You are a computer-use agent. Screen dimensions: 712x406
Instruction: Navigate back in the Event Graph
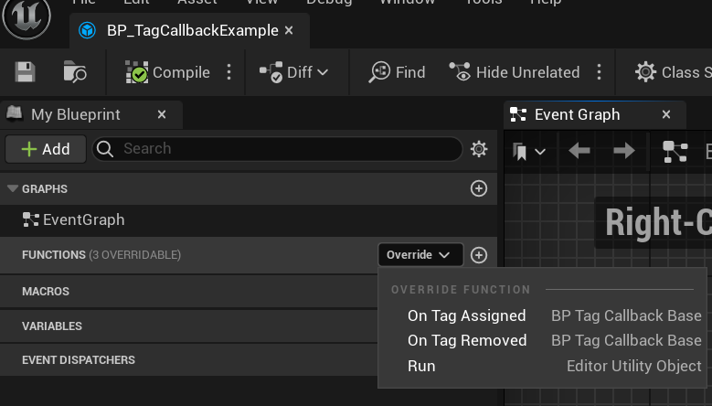click(x=579, y=151)
